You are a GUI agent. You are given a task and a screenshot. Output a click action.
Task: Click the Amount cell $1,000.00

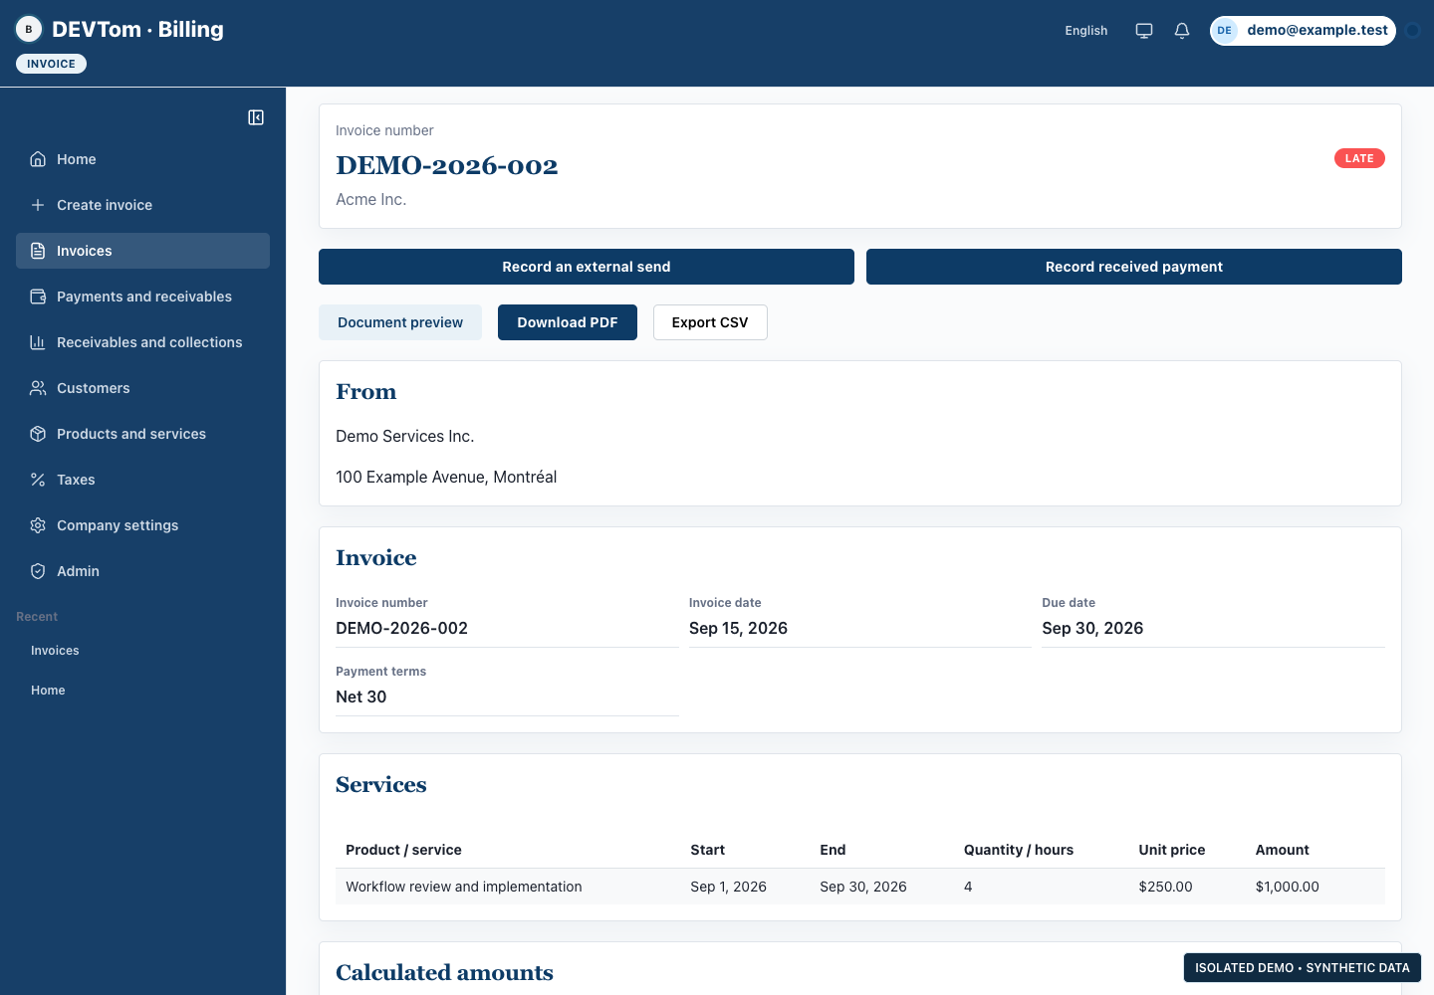pos(1287,887)
